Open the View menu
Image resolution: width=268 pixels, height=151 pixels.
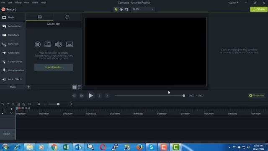[27, 3]
